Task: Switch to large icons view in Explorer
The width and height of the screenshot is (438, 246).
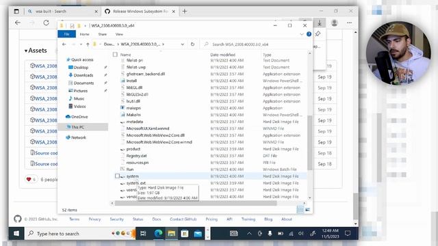Action: point(307,210)
